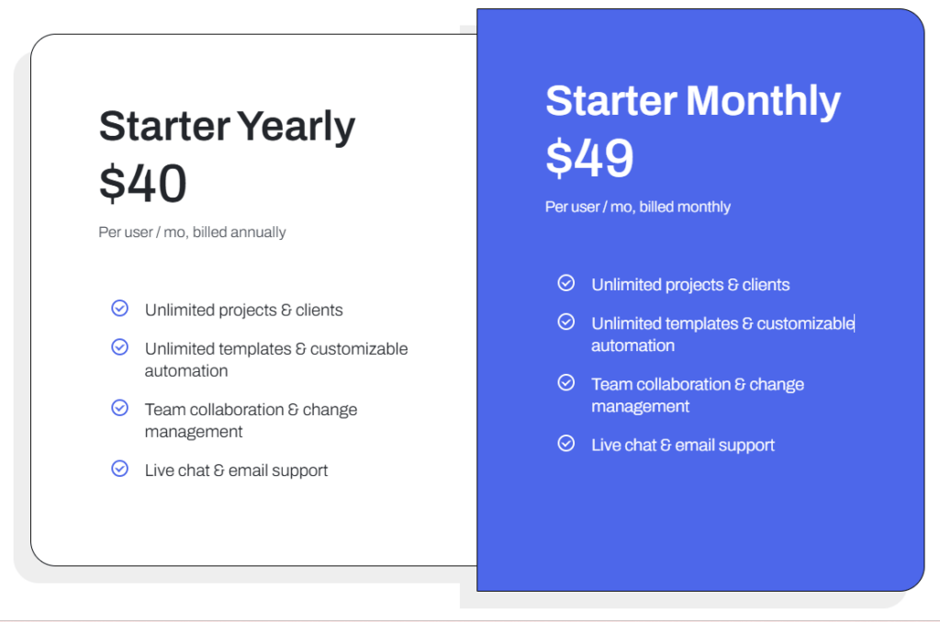
Task: Click the checkmark beside Unlimited projects & clients on Starter Monthly
Action: [x=566, y=283]
